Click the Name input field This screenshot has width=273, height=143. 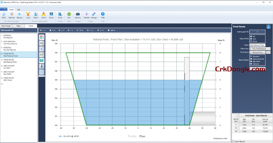tap(257, 45)
